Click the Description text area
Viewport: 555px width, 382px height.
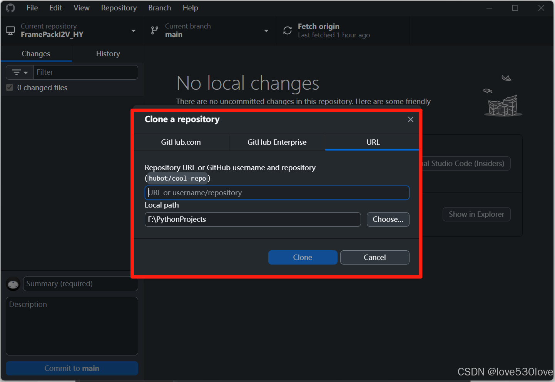(72, 326)
